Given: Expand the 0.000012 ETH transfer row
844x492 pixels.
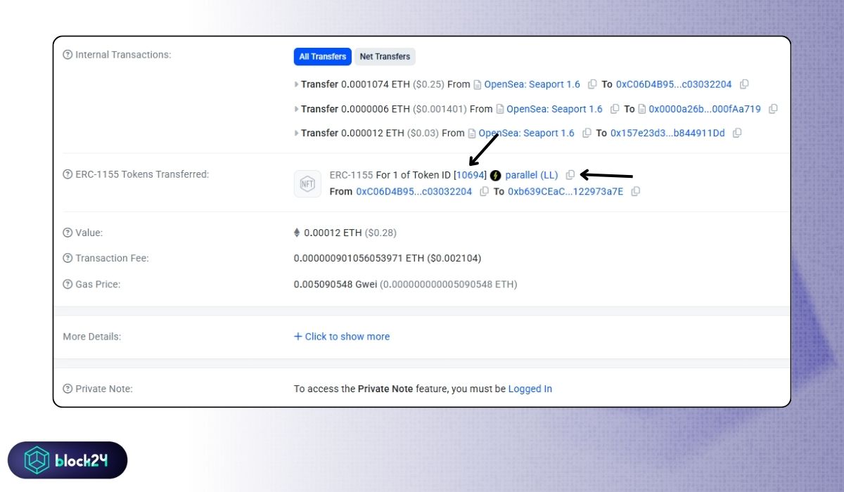Looking at the screenshot, I should tap(297, 133).
